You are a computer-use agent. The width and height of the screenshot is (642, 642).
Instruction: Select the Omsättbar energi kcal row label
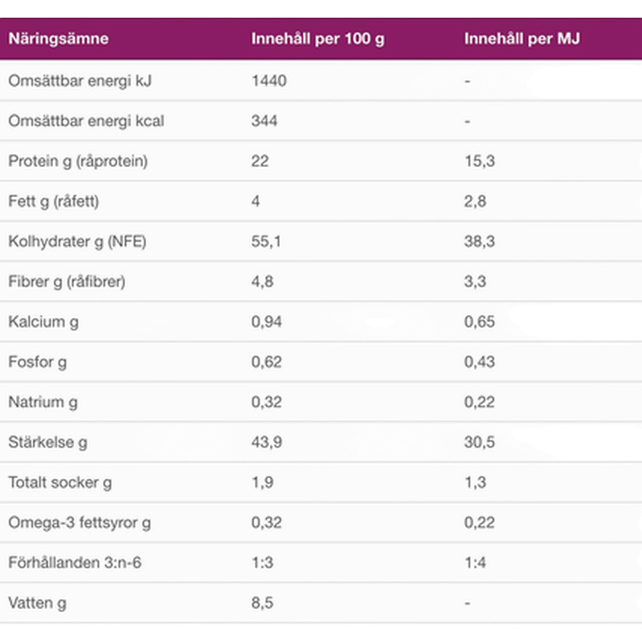(86, 121)
